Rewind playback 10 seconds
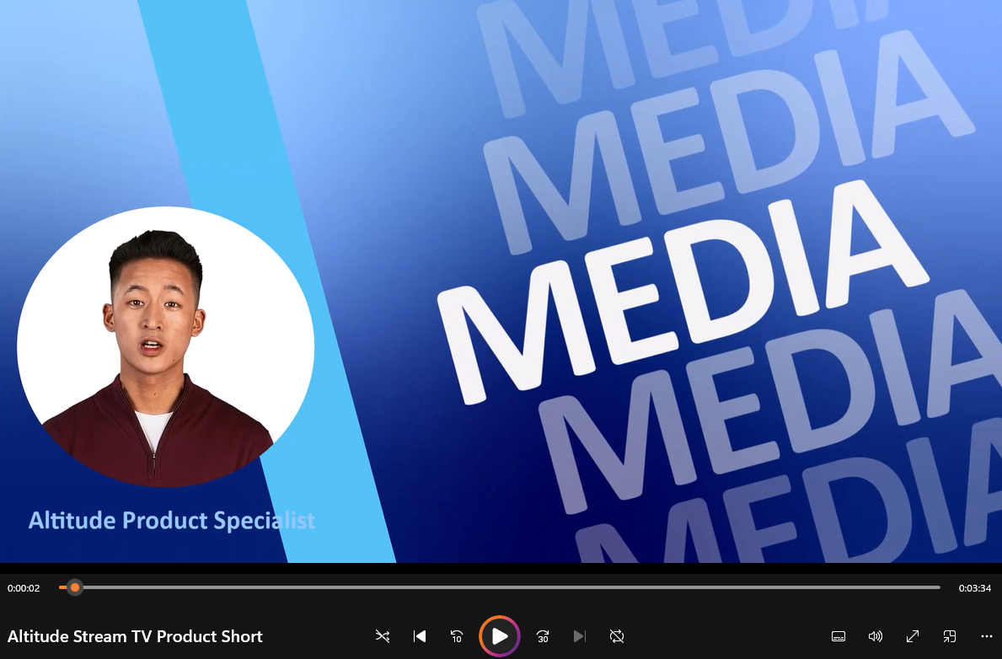Screen dimensions: 1002x659 tap(456, 636)
